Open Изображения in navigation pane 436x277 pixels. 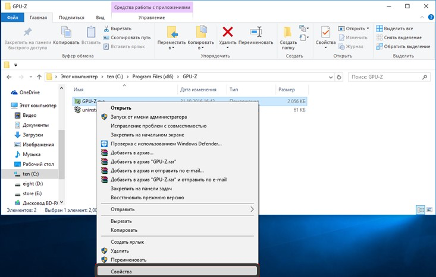coord(34,145)
